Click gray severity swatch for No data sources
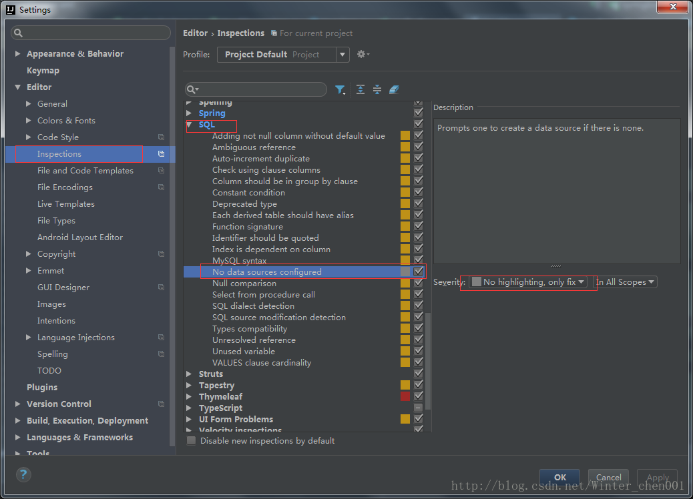Viewport: 693px width, 499px height. point(405,272)
